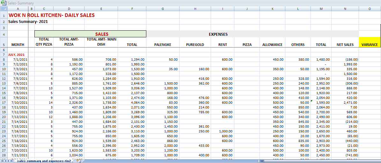Select column C header
This screenshot has width=381, height=163.
point(44,9)
